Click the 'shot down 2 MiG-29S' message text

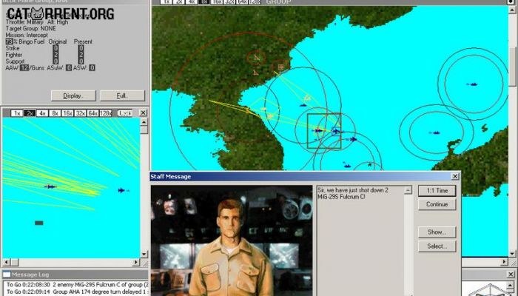353,194
